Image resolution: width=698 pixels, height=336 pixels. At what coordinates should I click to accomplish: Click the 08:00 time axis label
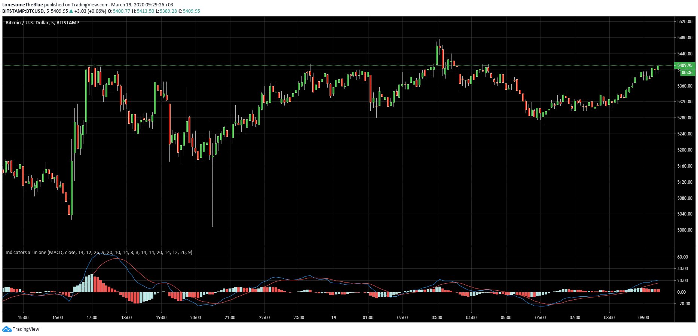[609, 318]
